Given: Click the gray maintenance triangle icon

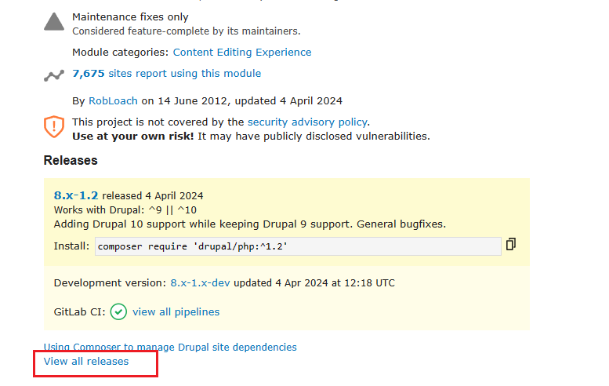Looking at the screenshot, I should 54,21.
